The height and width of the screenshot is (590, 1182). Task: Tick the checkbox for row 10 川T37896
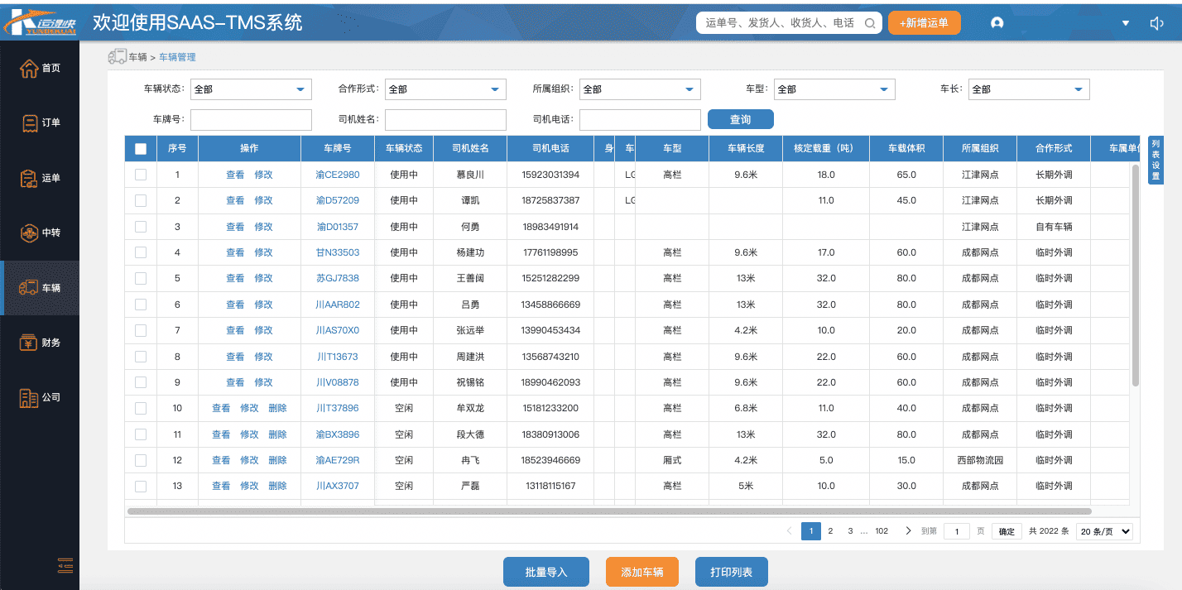coord(141,408)
